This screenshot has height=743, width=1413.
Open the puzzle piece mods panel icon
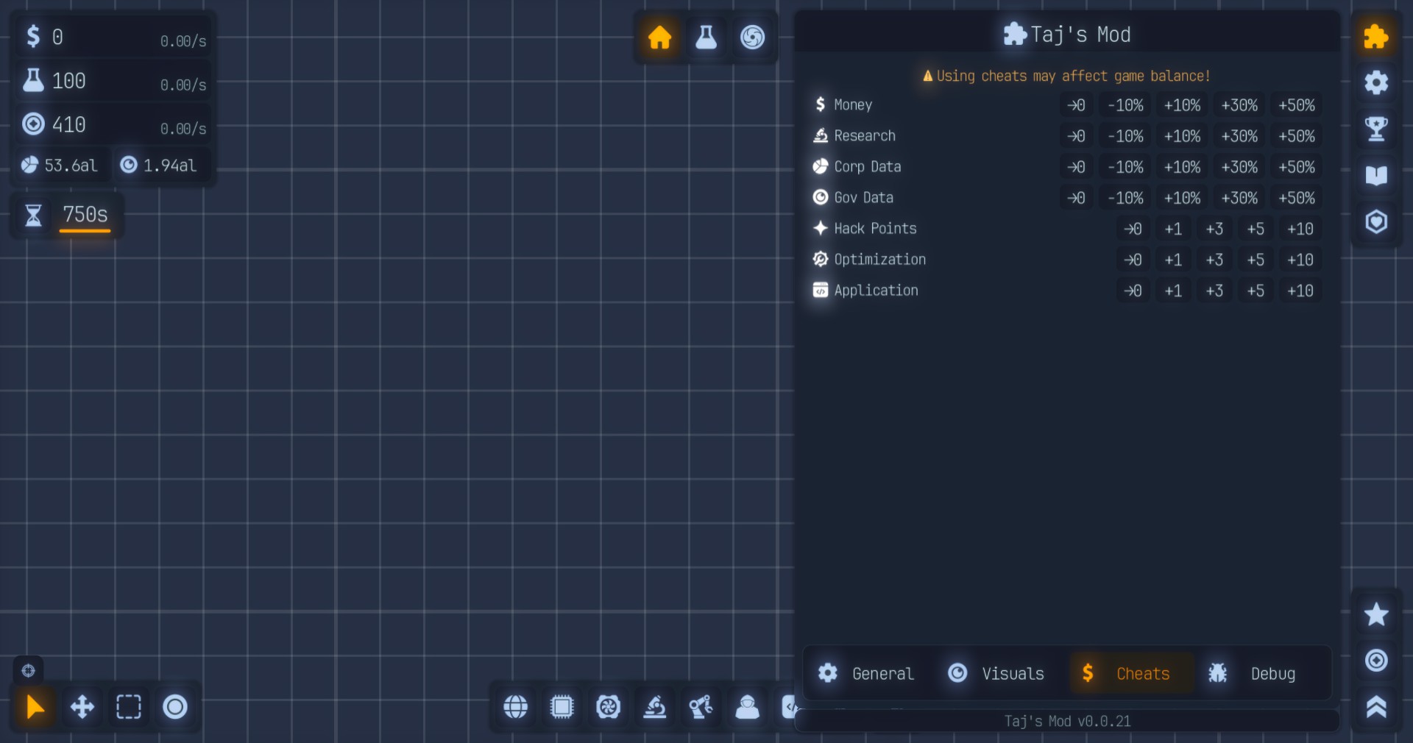1375,37
